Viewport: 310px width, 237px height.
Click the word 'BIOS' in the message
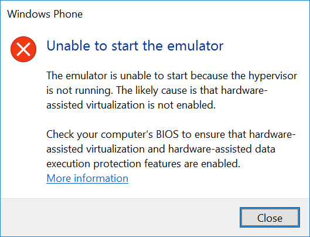pyautogui.click(x=167, y=134)
